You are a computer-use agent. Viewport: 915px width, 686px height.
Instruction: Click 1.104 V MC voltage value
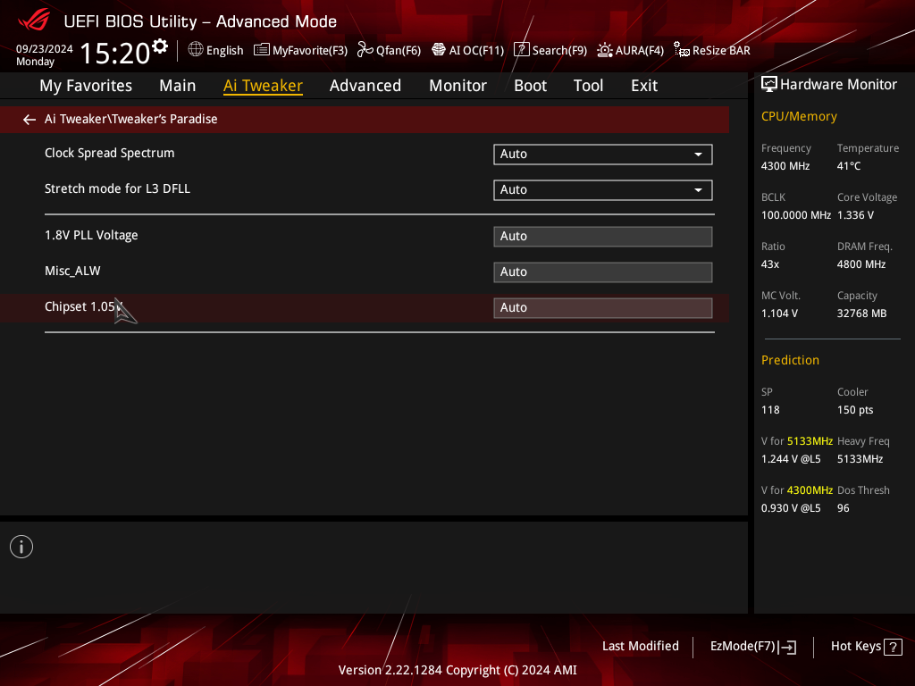click(779, 314)
